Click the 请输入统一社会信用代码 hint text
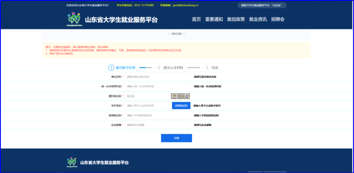The width and height of the screenshot is (354, 173). 207,86
